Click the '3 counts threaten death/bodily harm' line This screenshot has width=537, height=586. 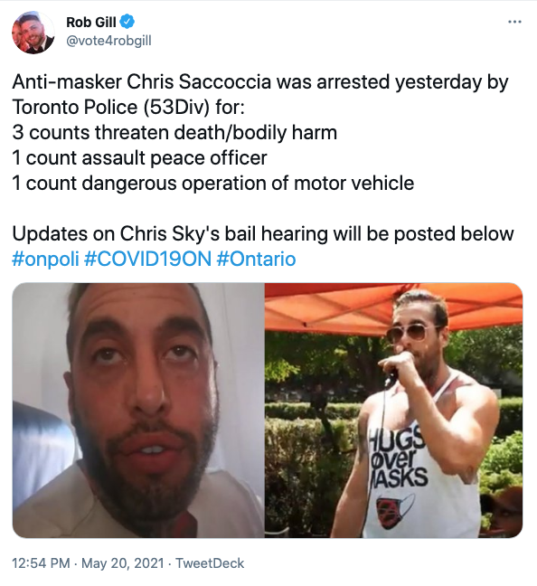point(174,133)
